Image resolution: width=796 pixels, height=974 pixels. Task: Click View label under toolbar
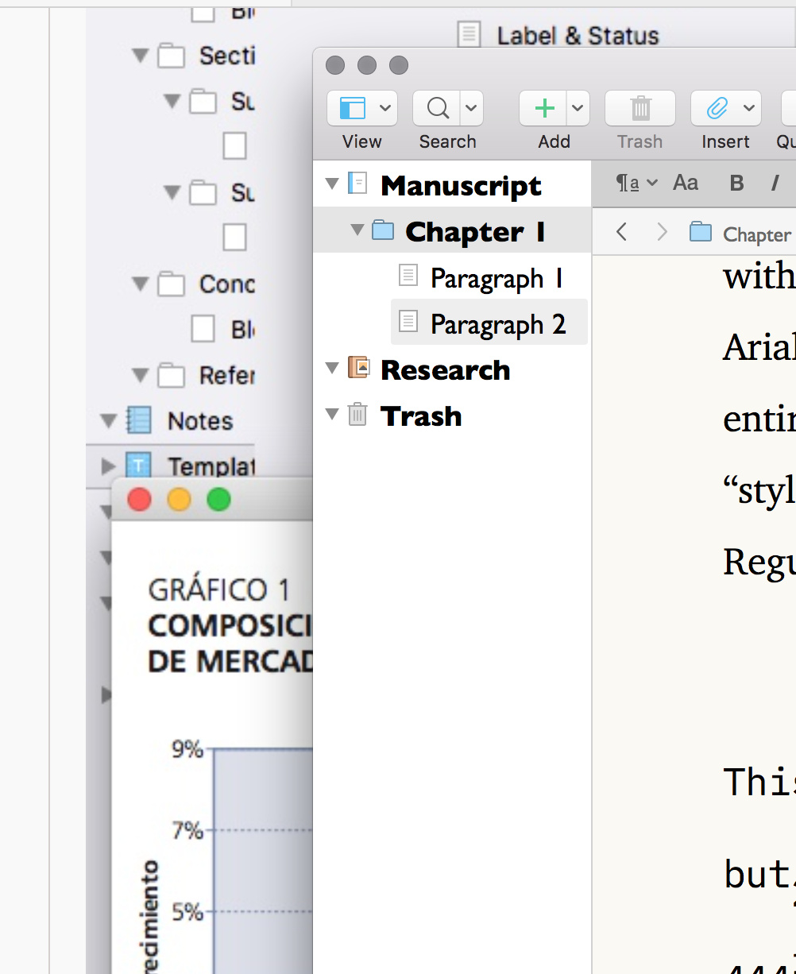(x=361, y=141)
